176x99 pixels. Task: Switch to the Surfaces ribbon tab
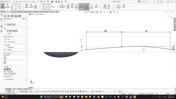click(13, 12)
